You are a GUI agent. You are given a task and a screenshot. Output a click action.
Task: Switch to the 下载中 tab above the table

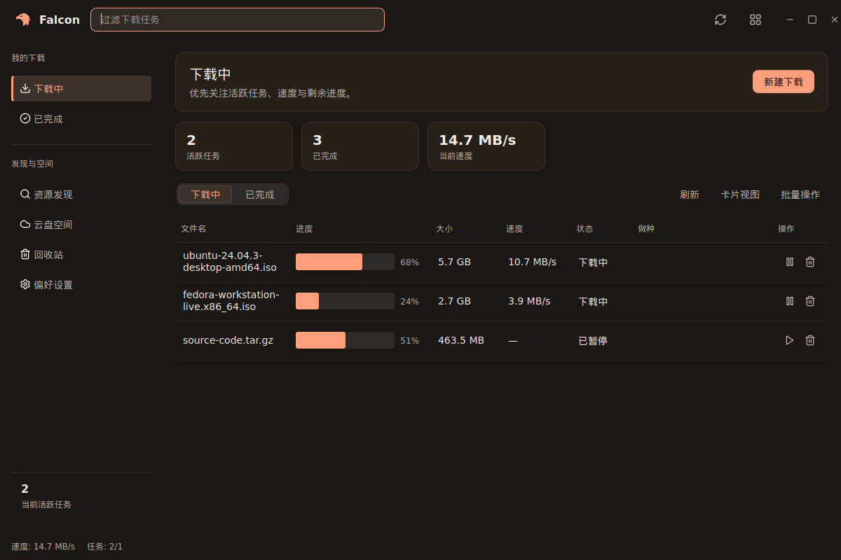(205, 195)
